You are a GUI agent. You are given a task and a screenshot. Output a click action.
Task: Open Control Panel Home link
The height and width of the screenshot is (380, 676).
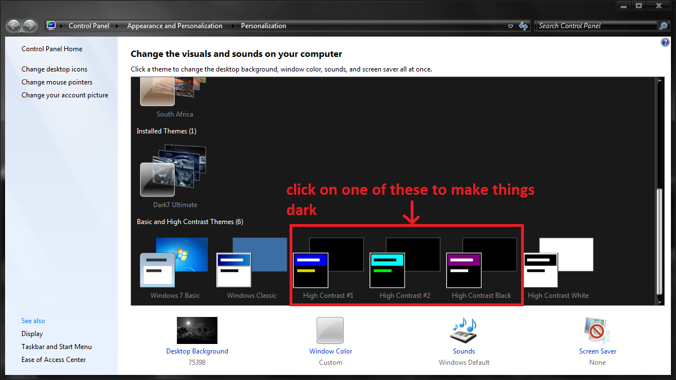click(52, 49)
